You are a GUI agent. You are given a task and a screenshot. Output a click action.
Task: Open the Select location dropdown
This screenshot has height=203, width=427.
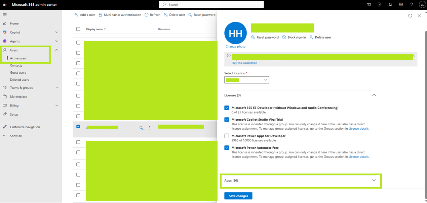click(x=247, y=80)
